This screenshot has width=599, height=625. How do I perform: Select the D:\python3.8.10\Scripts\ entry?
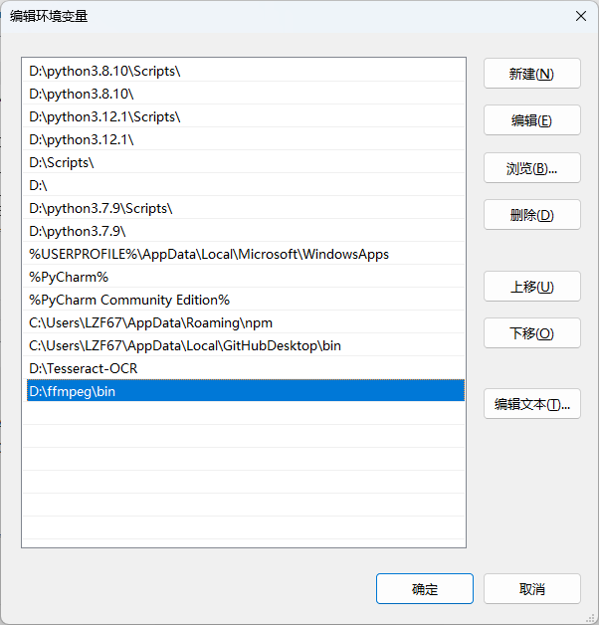244,71
